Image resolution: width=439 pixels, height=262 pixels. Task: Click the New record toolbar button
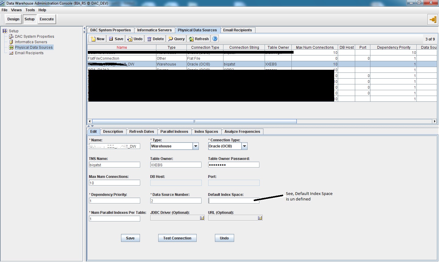[97, 39]
